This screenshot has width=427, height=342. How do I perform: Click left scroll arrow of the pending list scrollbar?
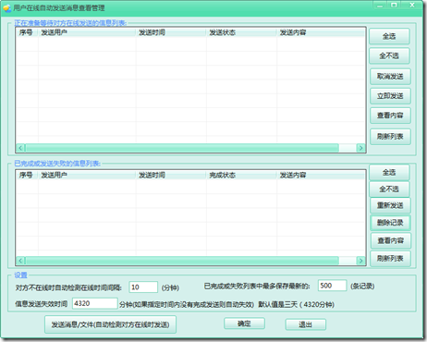[20, 148]
